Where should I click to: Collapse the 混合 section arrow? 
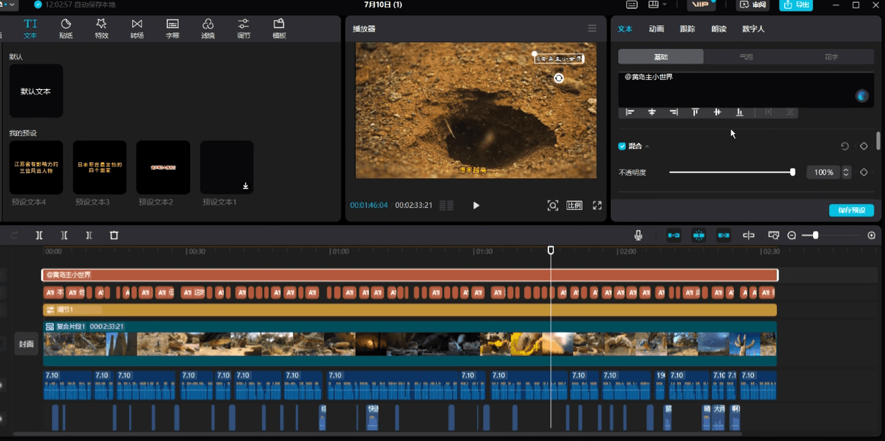click(x=647, y=146)
